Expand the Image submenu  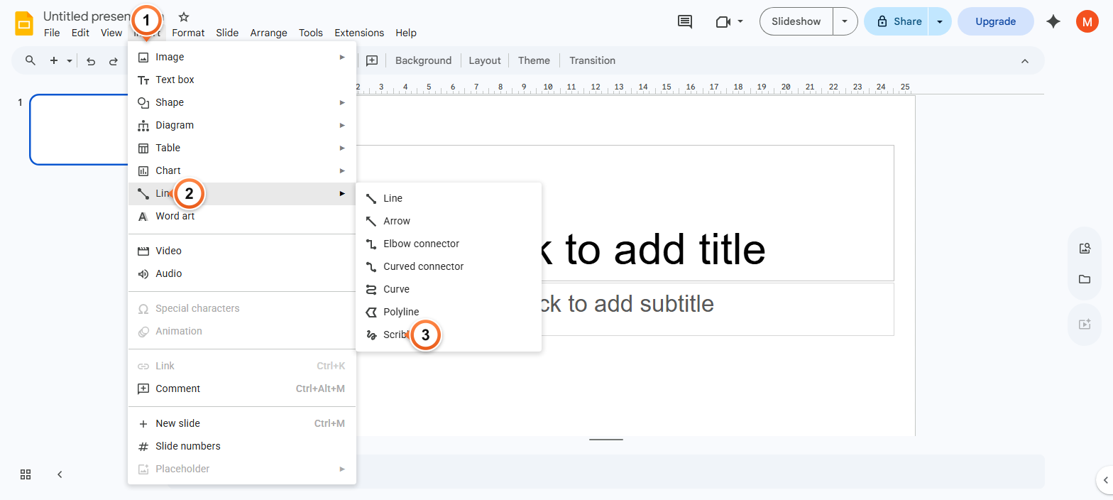coord(242,57)
